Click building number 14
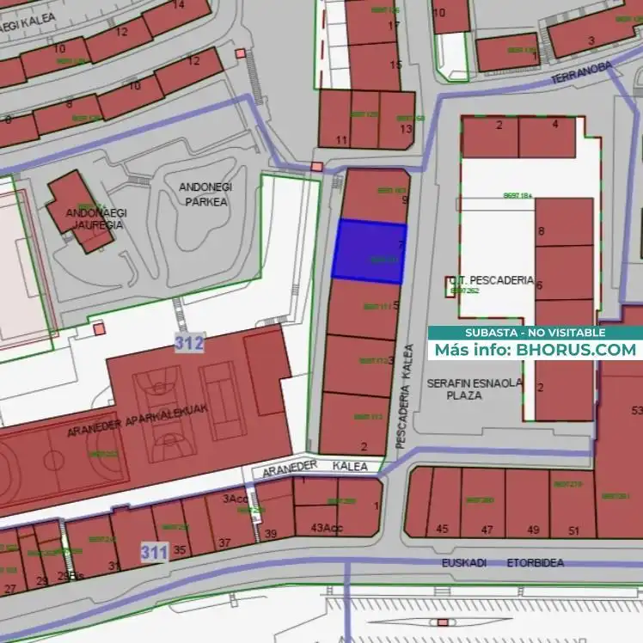The height and width of the screenshot is (643, 643). pyautogui.click(x=179, y=5)
